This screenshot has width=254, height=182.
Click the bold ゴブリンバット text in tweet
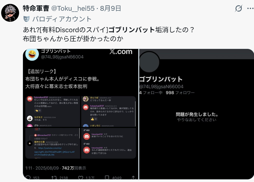(132, 30)
